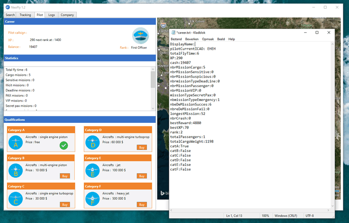Switch to the Company tab
The image size is (349, 223).
coord(67,15)
